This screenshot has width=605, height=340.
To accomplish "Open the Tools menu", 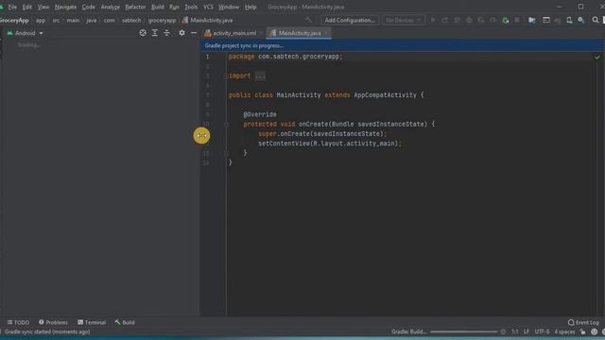I will coord(191,7).
